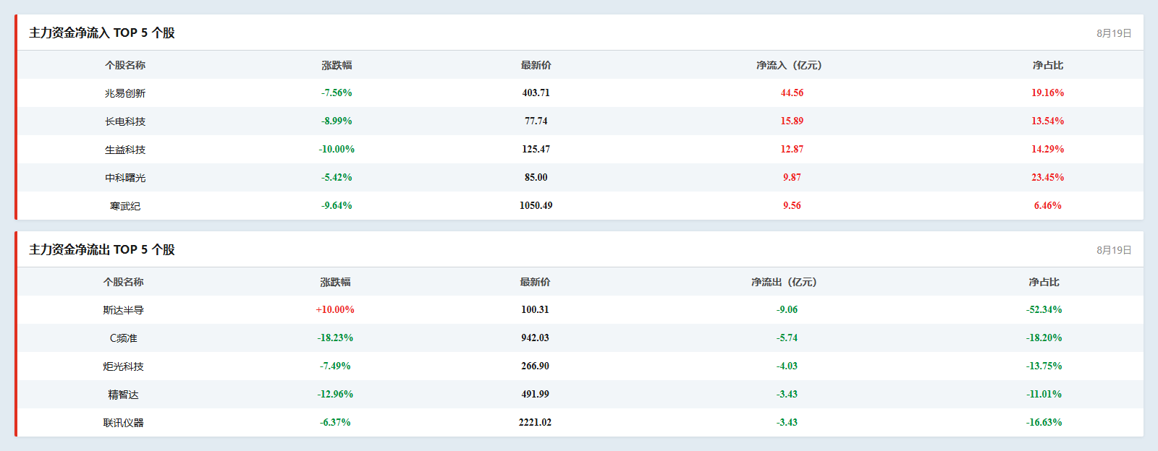Screen dimensions: 1158x451
Task: Click the net ratio 23.45%
Action: 1048,178
